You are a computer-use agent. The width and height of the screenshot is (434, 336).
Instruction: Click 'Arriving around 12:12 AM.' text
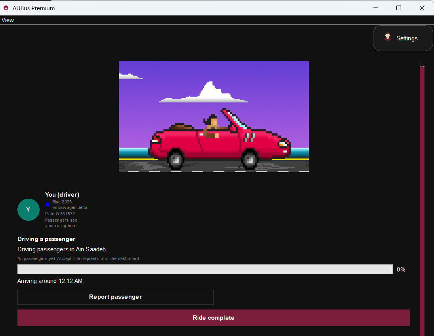(x=50, y=281)
